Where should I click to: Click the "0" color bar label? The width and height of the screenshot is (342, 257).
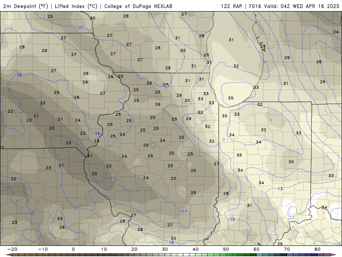[73, 249]
